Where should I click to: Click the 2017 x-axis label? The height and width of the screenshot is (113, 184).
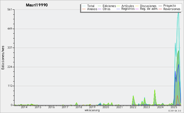[65, 107]
